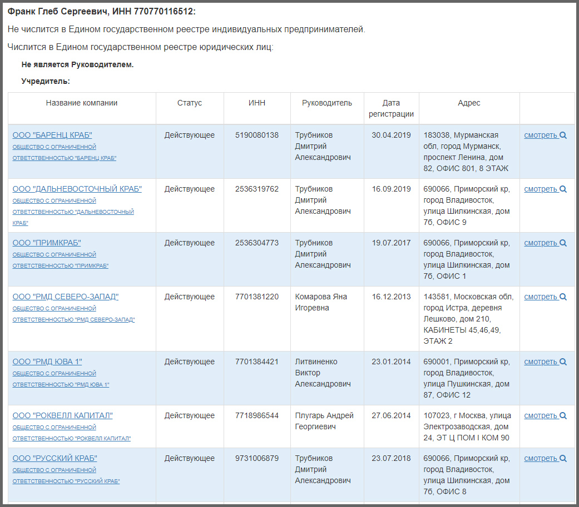The image size is (579, 507).
Task: Click the "Учредитель:" label
Action: click(x=46, y=81)
